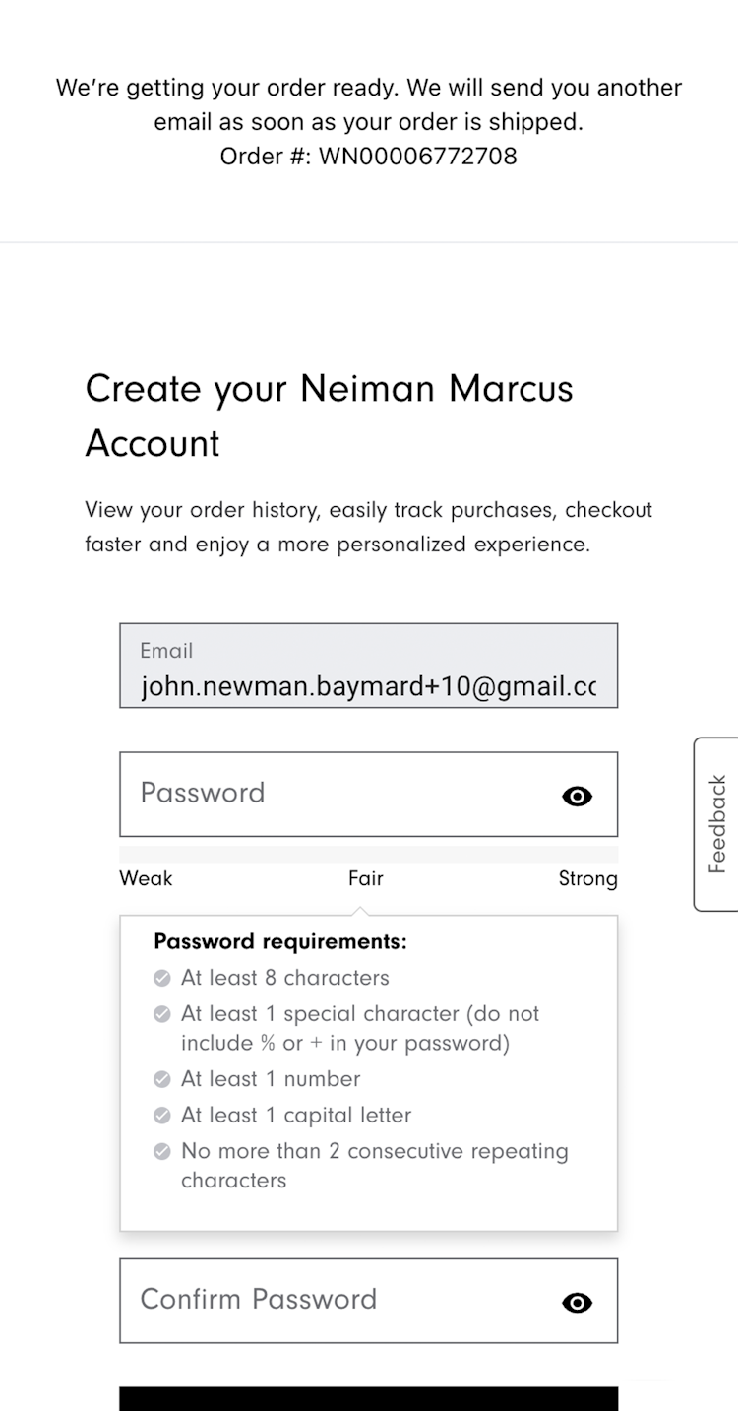Select the prefilled Email field
The width and height of the screenshot is (738, 1411).
point(368,667)
